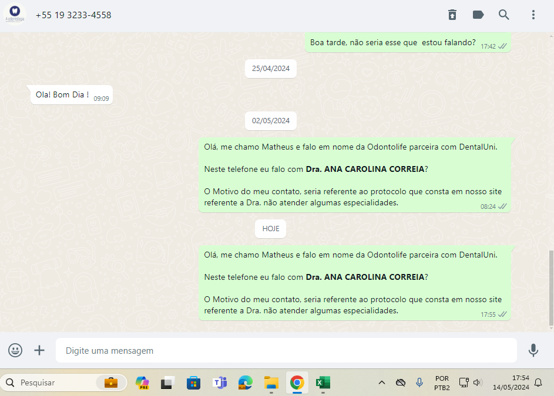Click read receipt ticks on 17:55 message
Image resolution: width=554 pixels, height=396 pixels.
click(502, 314)
